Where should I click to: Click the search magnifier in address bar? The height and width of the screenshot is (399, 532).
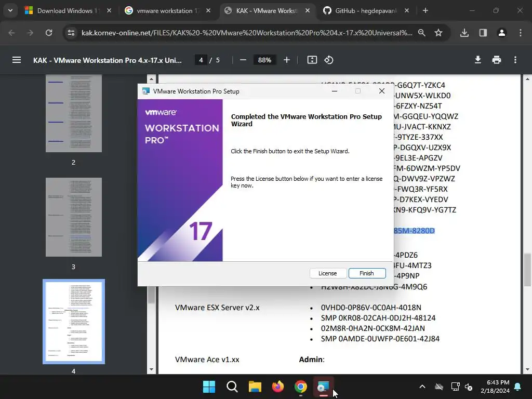pyautogui.click(x=422, y=33)
